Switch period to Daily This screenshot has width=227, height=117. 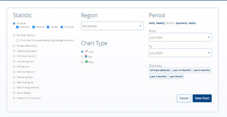click(152, 23)
